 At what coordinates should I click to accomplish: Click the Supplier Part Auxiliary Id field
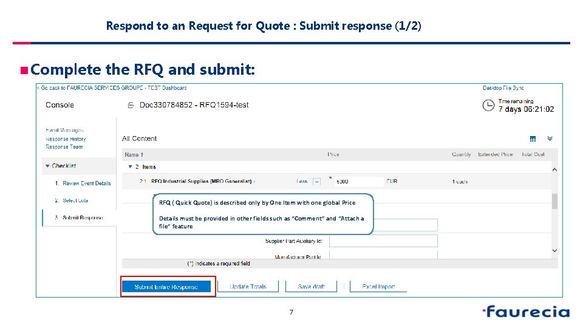[x=383, y=241]
